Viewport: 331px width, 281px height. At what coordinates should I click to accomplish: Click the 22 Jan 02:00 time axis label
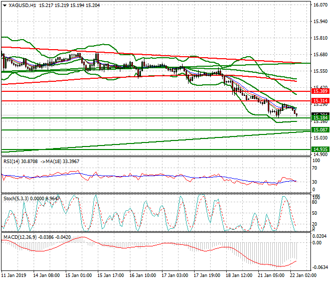(303, 275)
